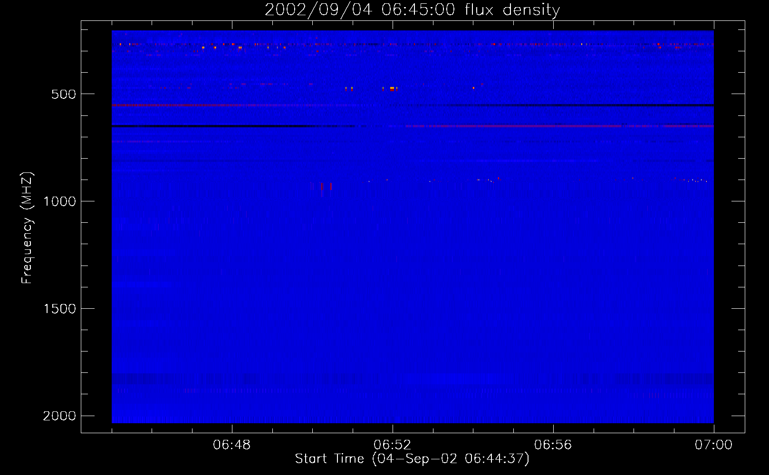Click the 'Frequency (MHZ)' axis label
769x475 pixels.
pos(27,228)
